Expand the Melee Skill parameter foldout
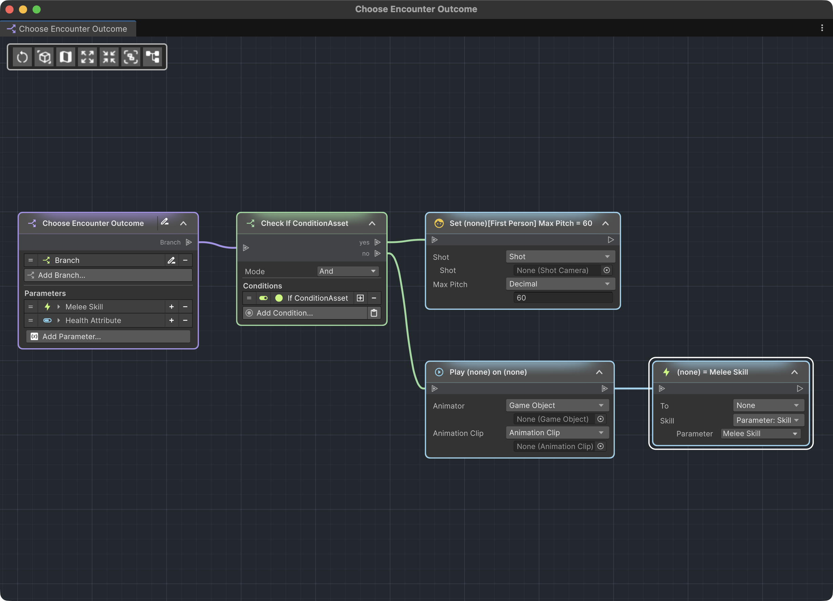Viewport: 833px width, 601px height. point(58,307)
